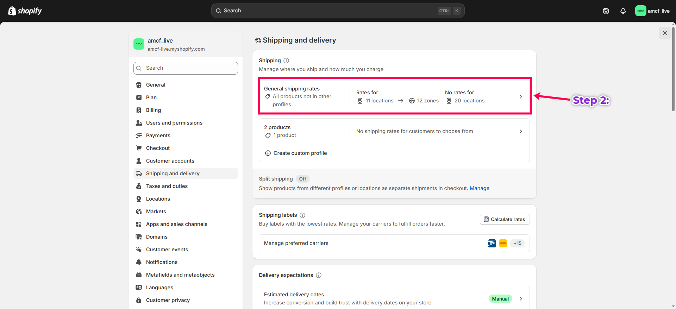Image resolution: width=676 pixels, height=309 pixels.
Task: Click the info icon beside Shipping heading
Action: [286, 61]
